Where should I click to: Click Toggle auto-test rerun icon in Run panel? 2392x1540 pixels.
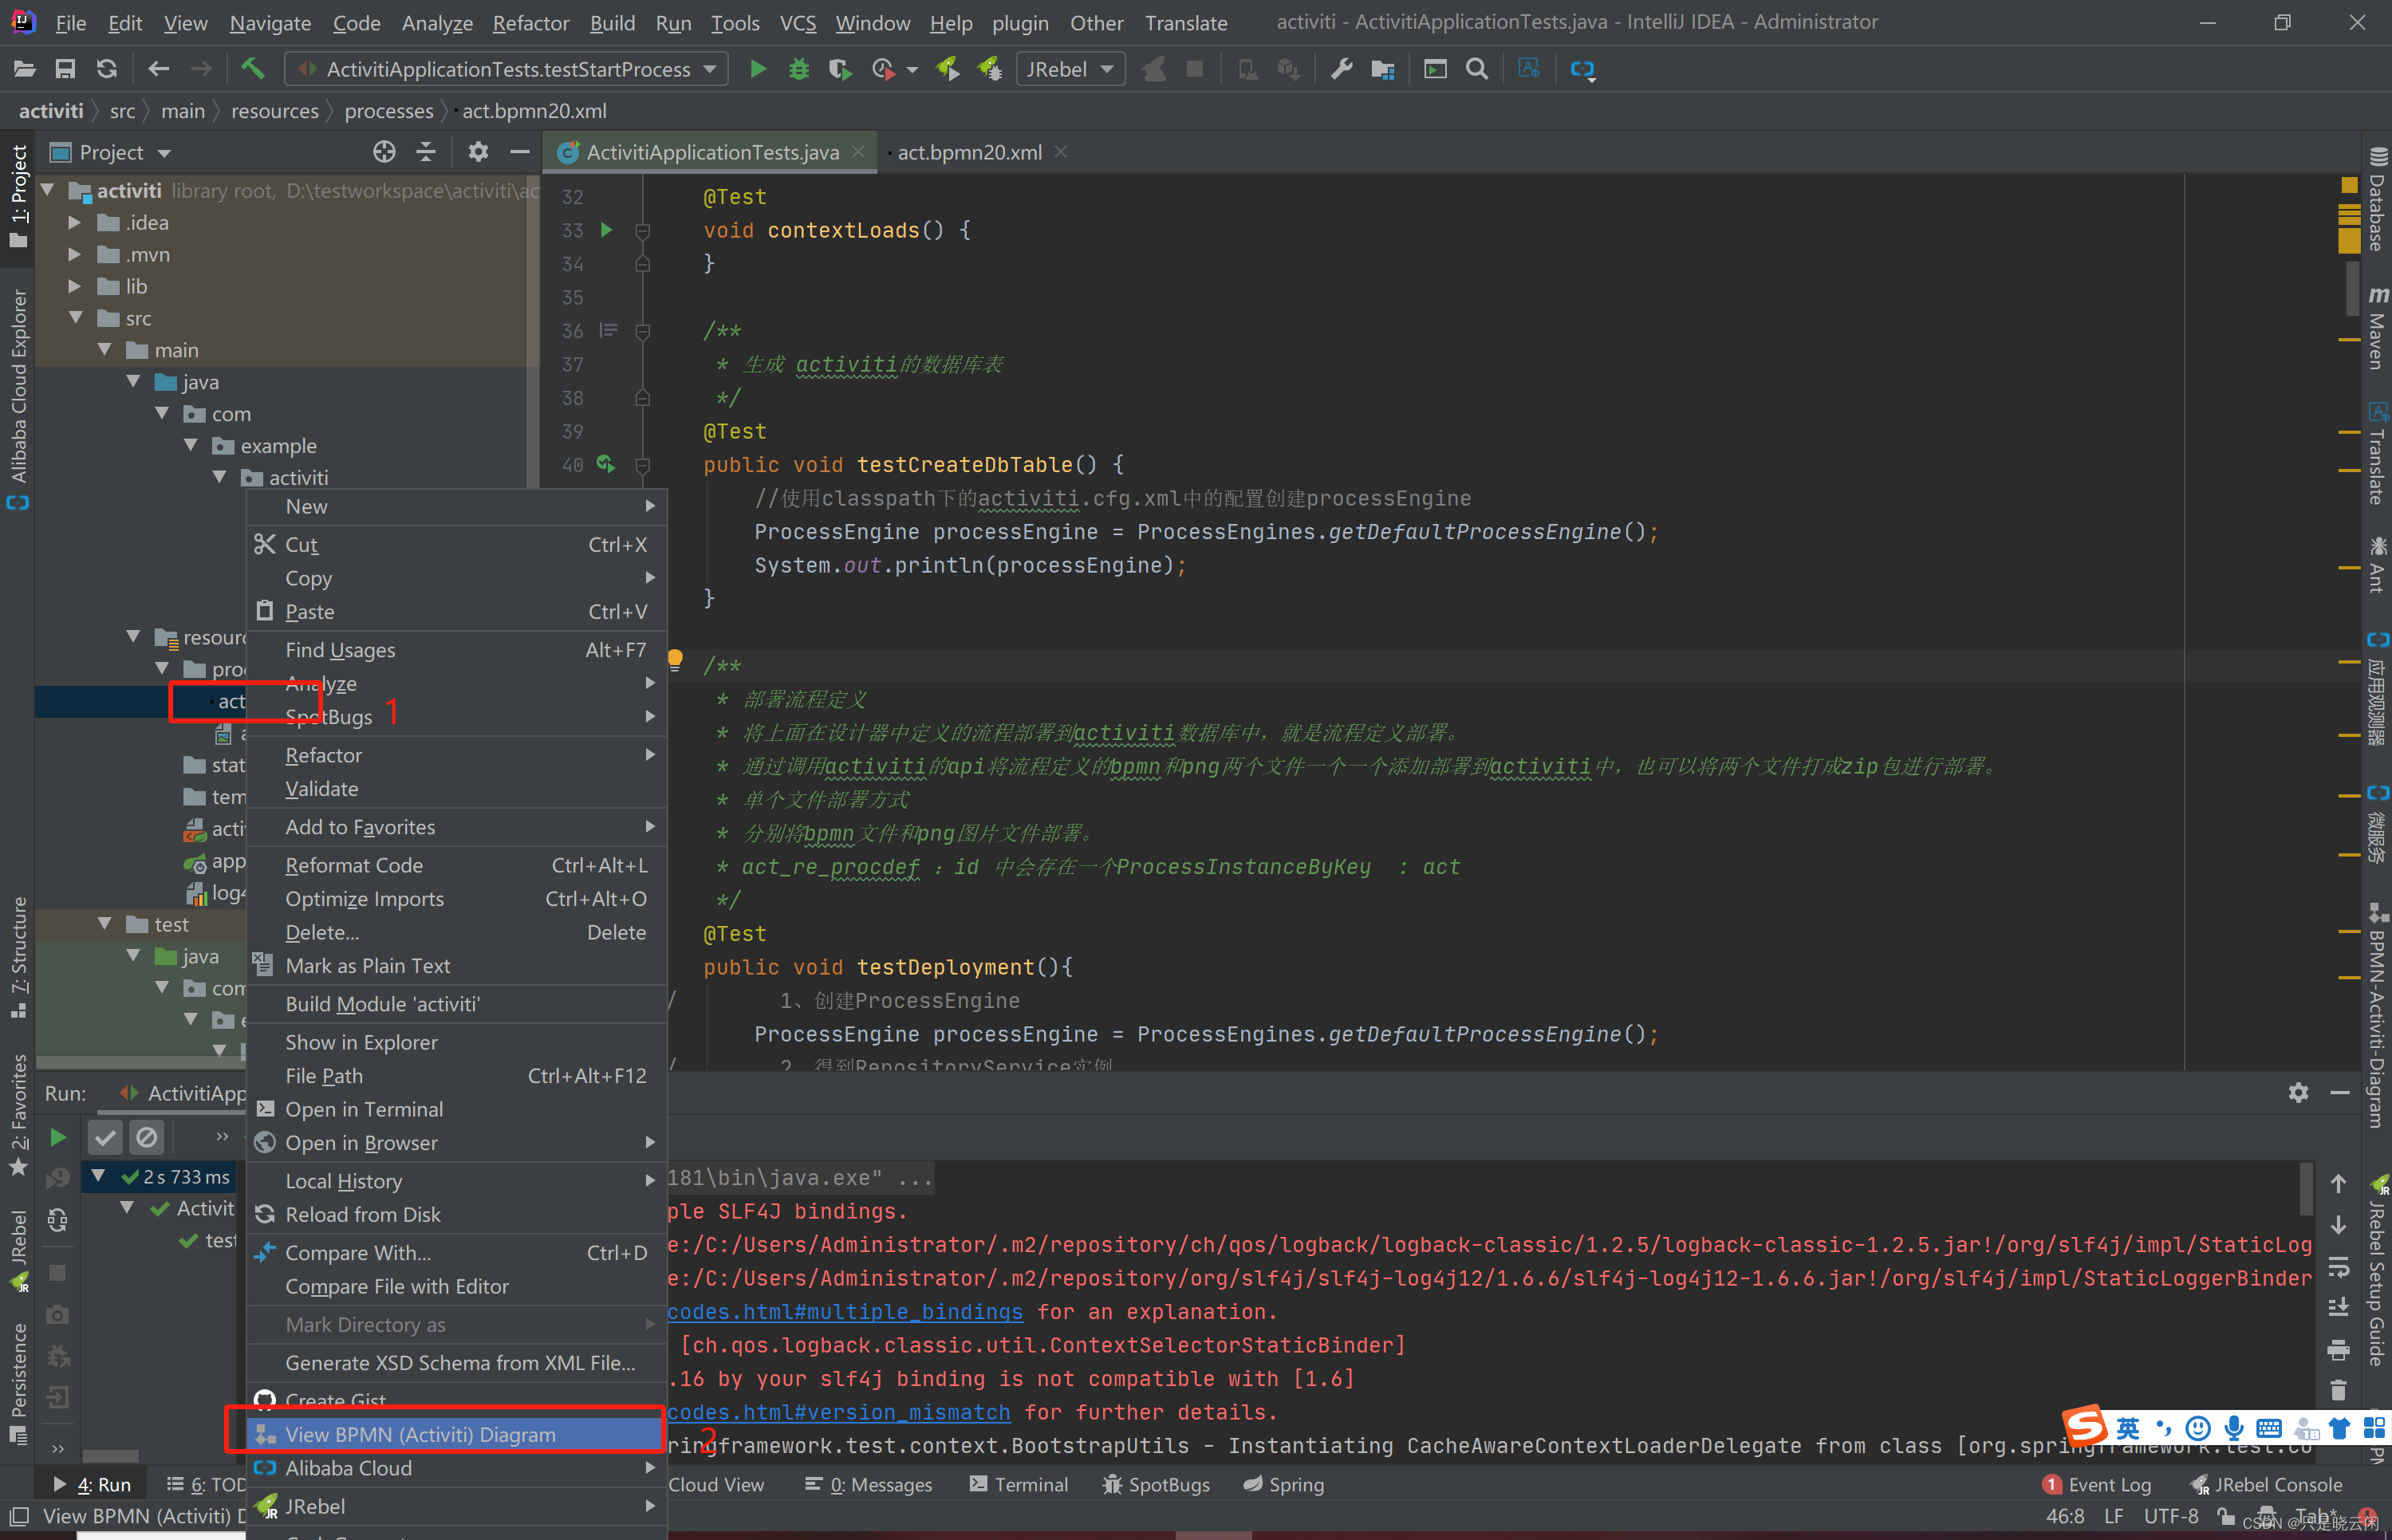[58, 1220]
